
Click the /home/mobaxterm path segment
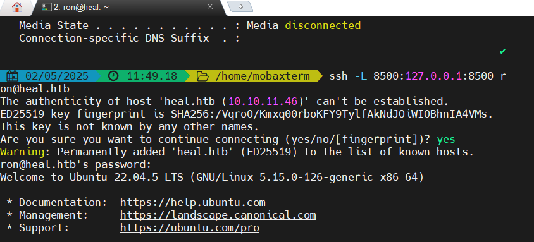click(263, 76)
